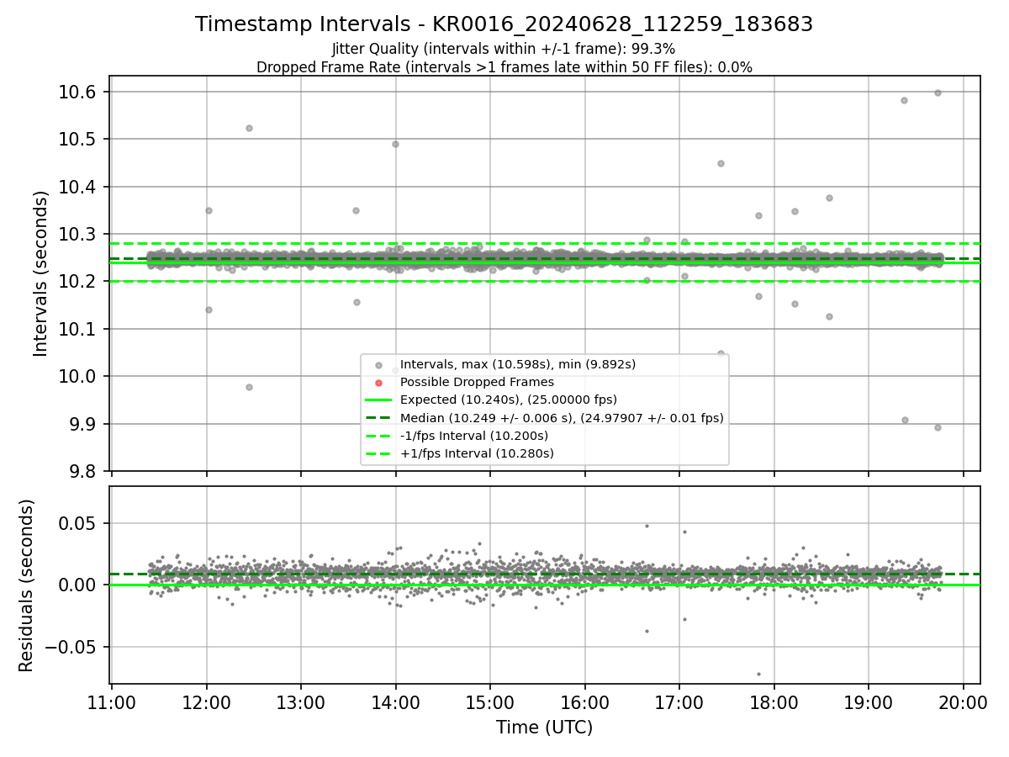Image resolution: width=1009 pixels, height=757 pixels.
Task: Click the gray dot marker beside 'Intervals, max' in legend
Action: click(378, 365)
